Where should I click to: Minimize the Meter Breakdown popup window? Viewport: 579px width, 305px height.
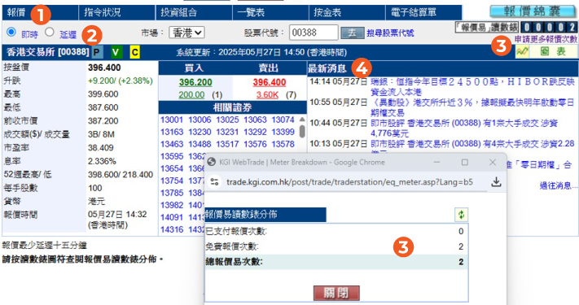click(x=436, y=163)
